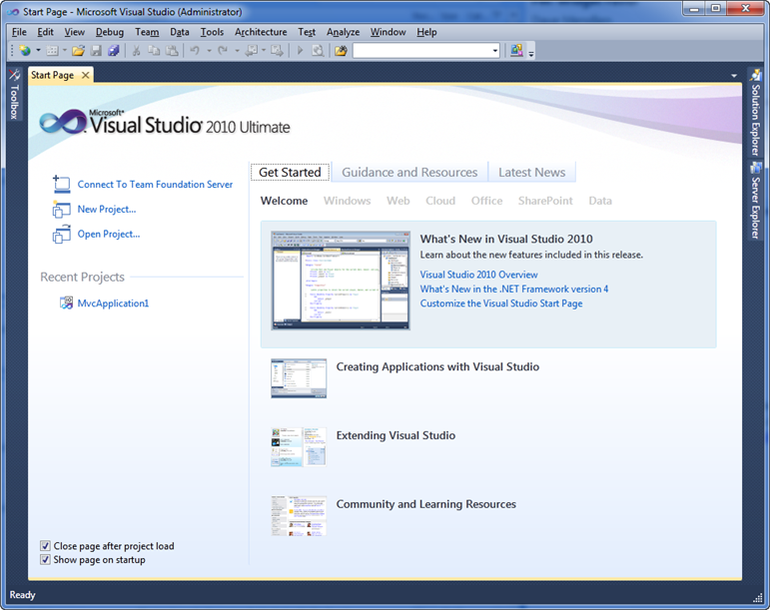Open the Server Explorer side panel
This screenshot has height=610, width=770.
coord(755,202)
